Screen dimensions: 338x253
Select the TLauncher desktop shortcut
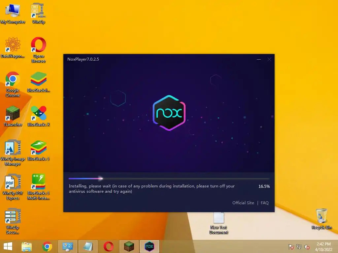coord(13,116)
